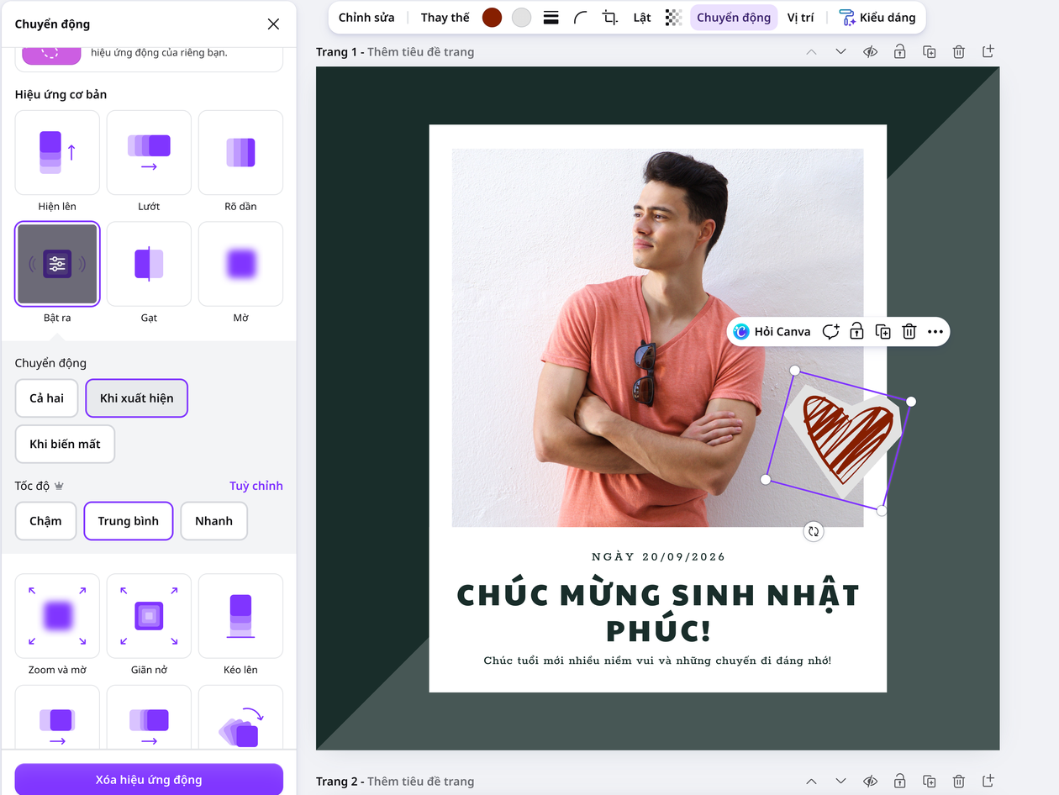Open Bật ra effect settings

point(57,264)
